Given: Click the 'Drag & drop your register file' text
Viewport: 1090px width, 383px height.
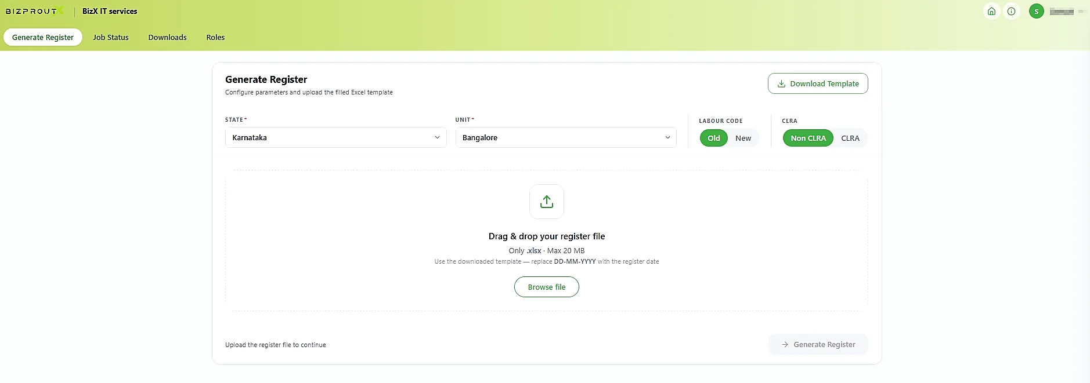Looking at the screenshot, I should point(547,236).
